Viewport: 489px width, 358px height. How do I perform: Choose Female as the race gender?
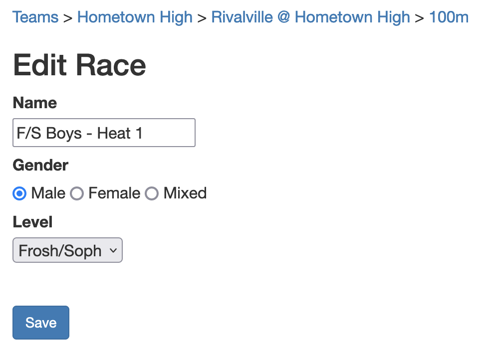[77, 193]
